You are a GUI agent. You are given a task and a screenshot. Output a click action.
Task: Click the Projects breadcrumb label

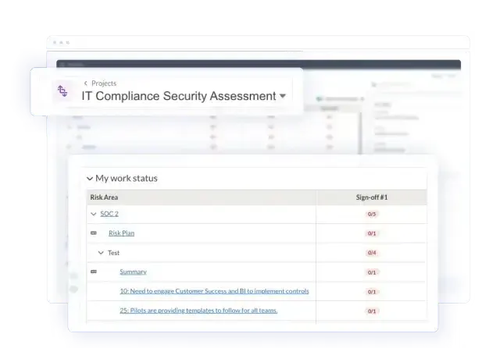tap(104, 83)
